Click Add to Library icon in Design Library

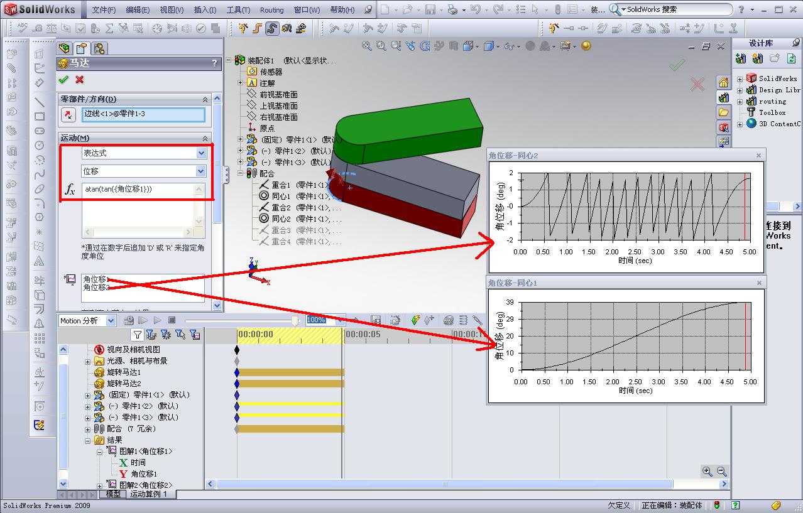point(741,58)
